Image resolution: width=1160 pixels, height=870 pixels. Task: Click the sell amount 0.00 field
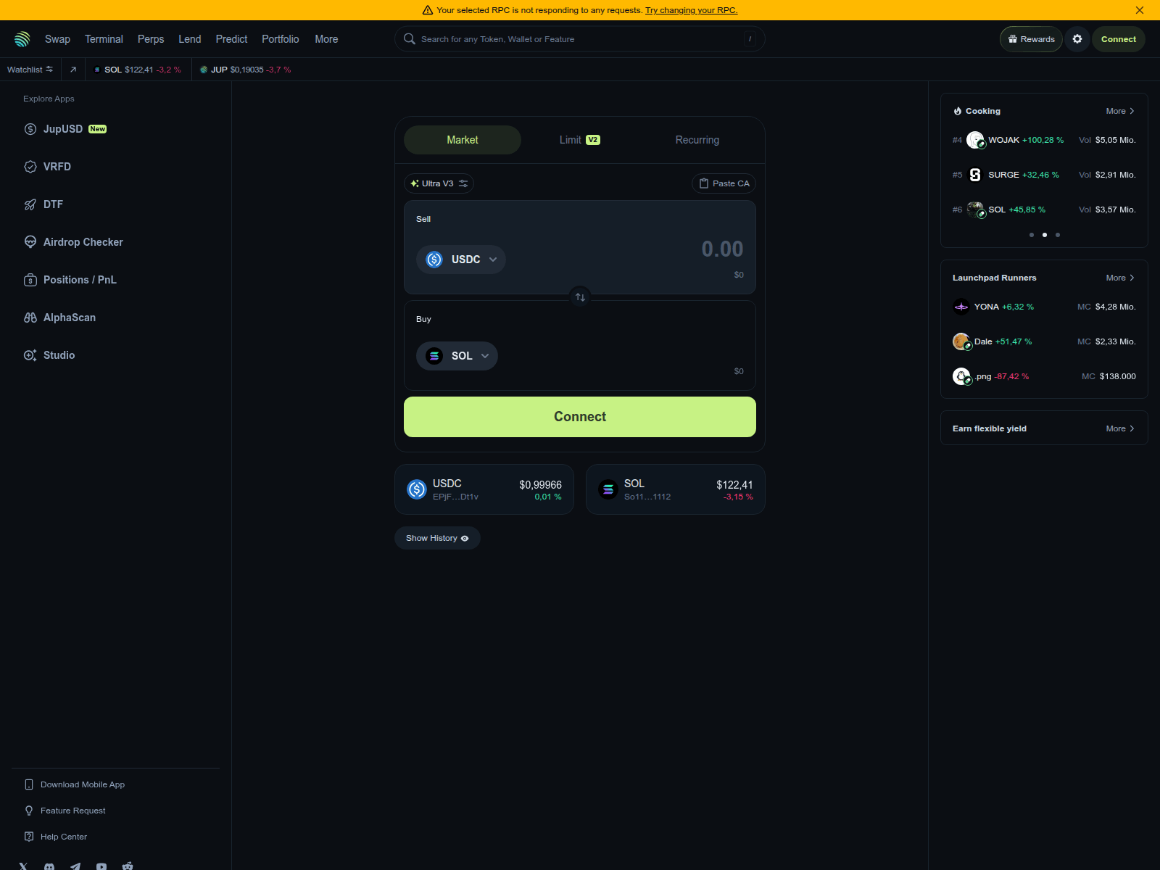(722, 249)
